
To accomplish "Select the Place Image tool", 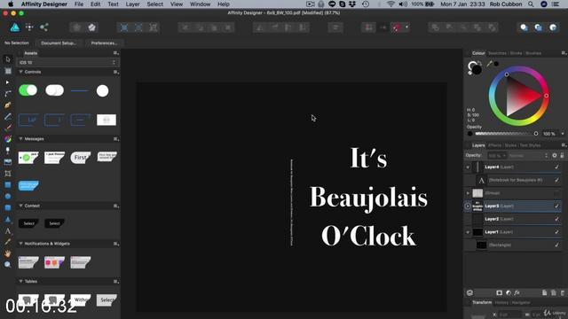I will (x=8, y=162).
